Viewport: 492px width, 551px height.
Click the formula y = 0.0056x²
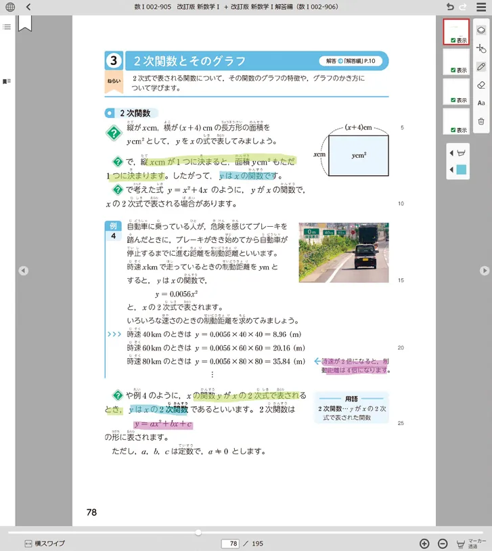tap(177, 294)
